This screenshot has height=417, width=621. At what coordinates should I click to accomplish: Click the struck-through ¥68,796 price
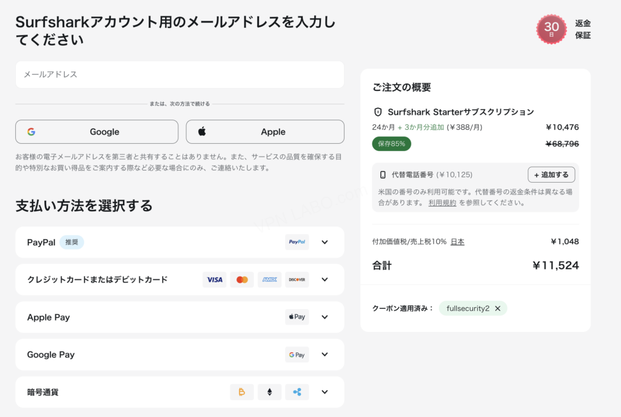point(562,143)
